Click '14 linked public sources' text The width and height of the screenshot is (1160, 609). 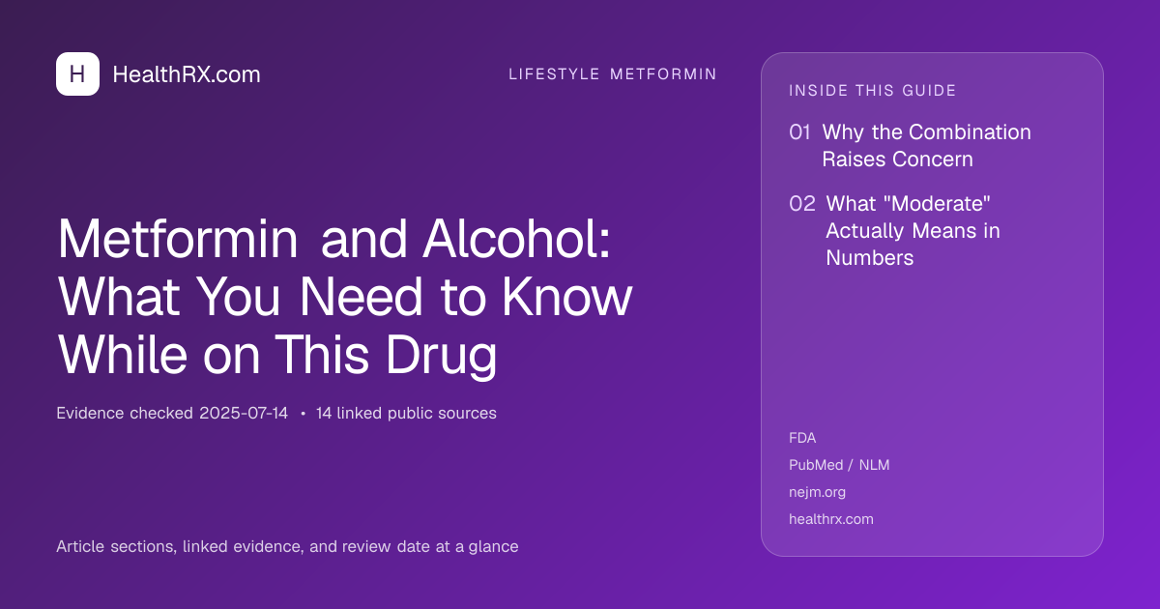click(x=406, y=414)
